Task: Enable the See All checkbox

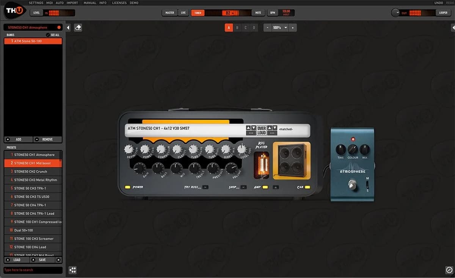Action: pos(48,35)
